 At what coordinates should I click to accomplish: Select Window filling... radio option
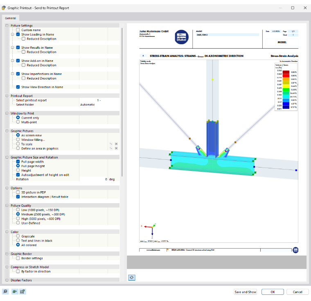[x=18, y=140]
